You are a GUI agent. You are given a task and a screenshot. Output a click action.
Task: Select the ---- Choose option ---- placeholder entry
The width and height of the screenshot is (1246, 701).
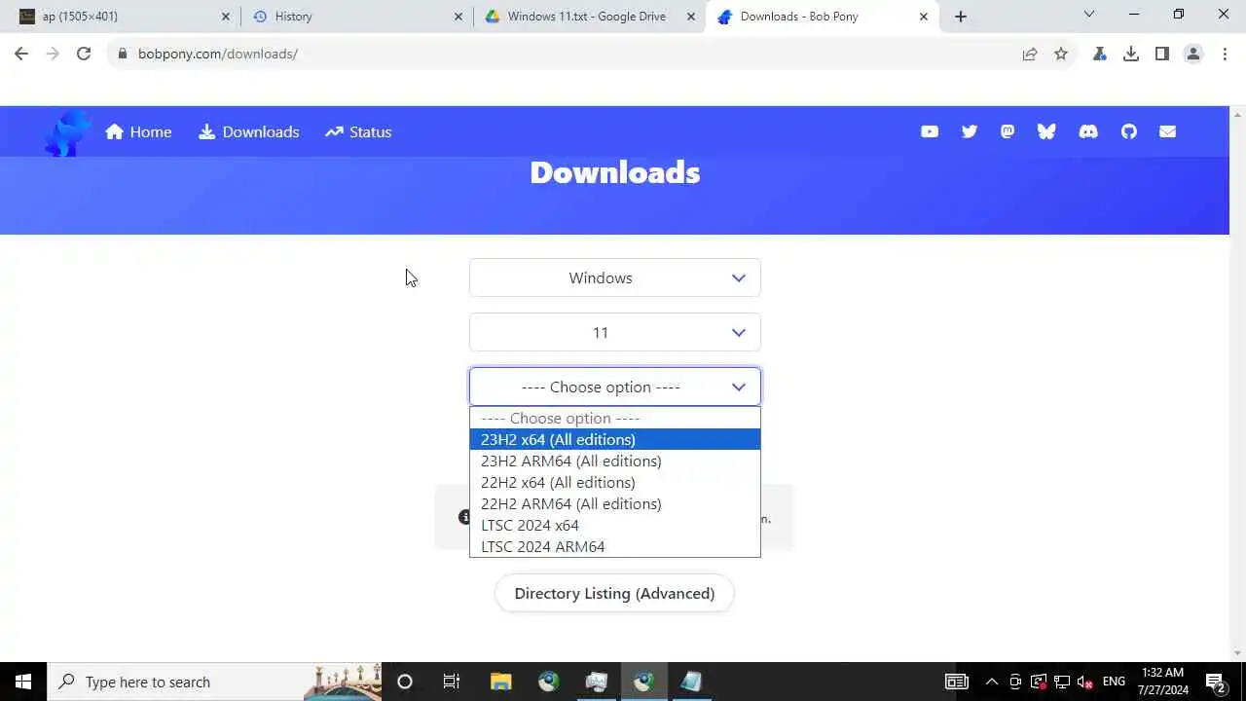click(614, 418)
